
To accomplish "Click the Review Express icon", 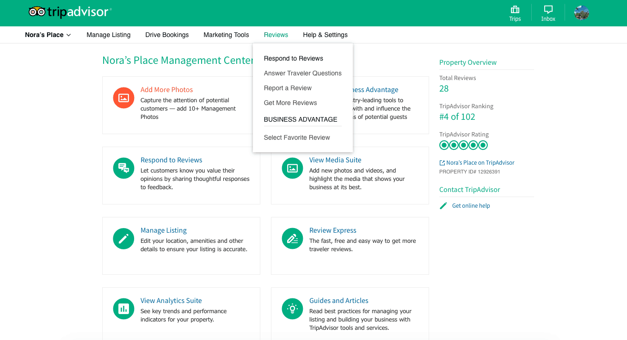I will click(x=292, y=238).
